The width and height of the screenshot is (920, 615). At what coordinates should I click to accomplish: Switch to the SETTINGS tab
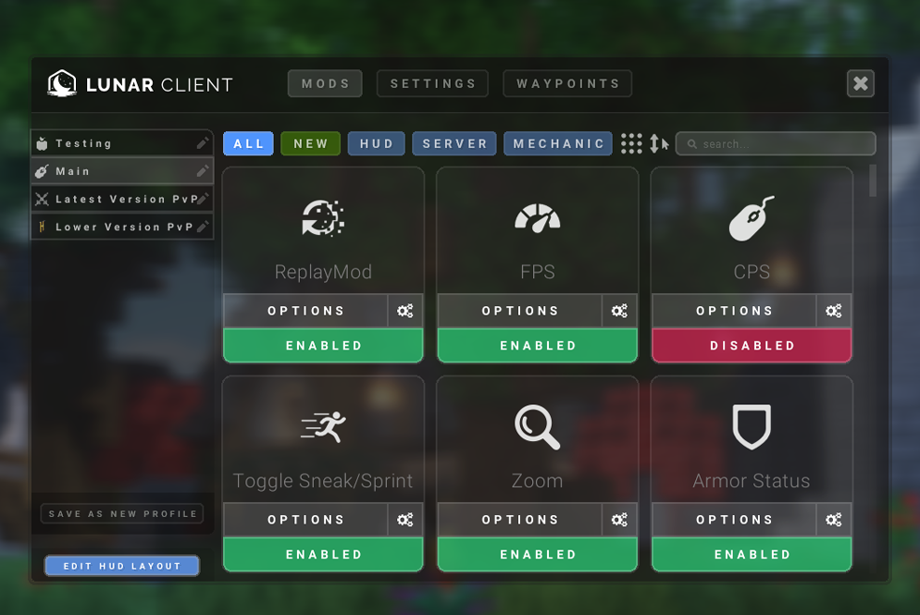coord(431,83)
